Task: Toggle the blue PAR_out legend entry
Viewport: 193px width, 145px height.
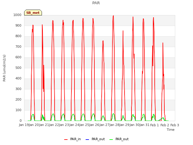Action: coord(95,139)
